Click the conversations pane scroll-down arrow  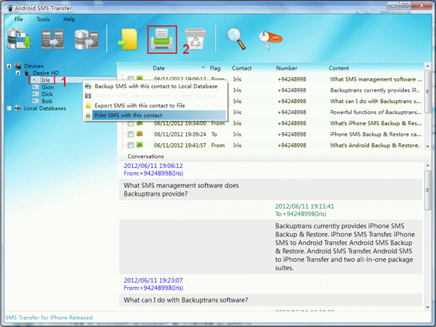pos(428,307)
